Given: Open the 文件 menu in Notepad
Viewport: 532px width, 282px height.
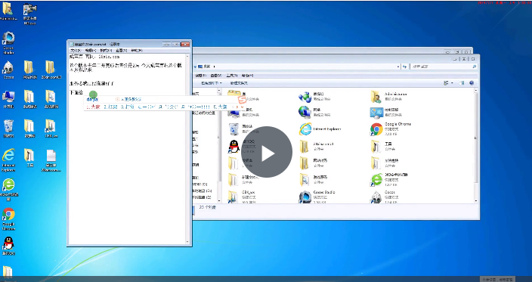Looking at the screenshot, I should point(76,51).
